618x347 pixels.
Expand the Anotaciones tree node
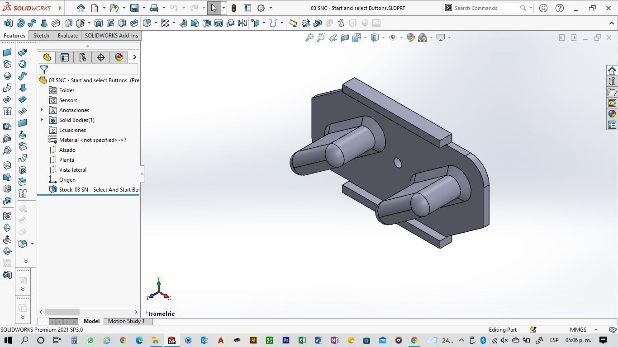(42, 110)
